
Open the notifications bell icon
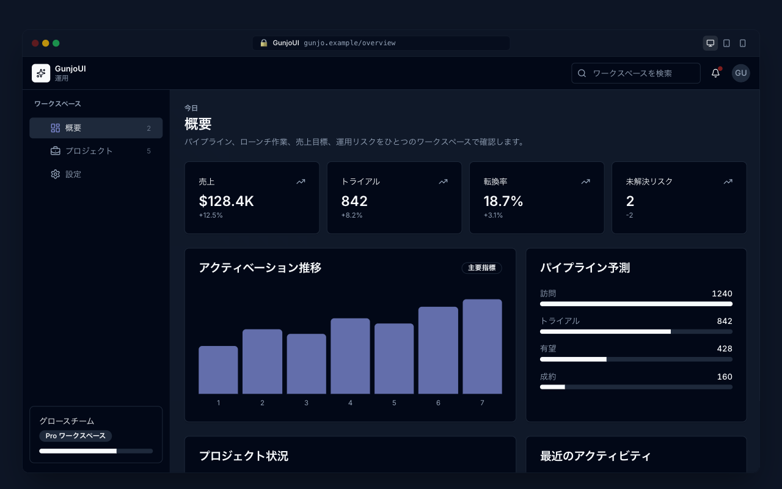tap(715, 73)
